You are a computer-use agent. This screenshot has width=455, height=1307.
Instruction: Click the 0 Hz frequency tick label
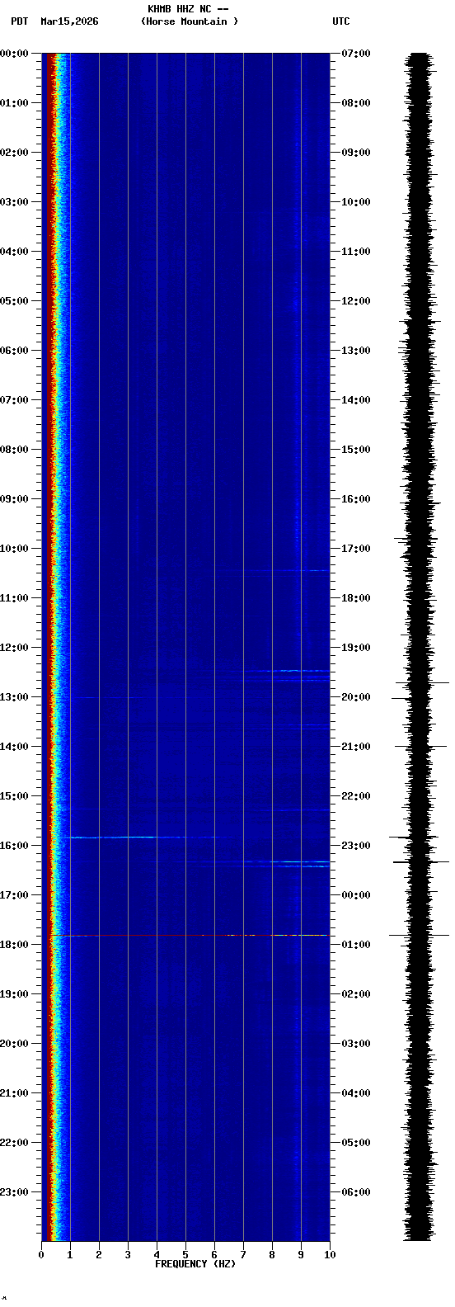pyautogui.click(x=41, y=1255)
